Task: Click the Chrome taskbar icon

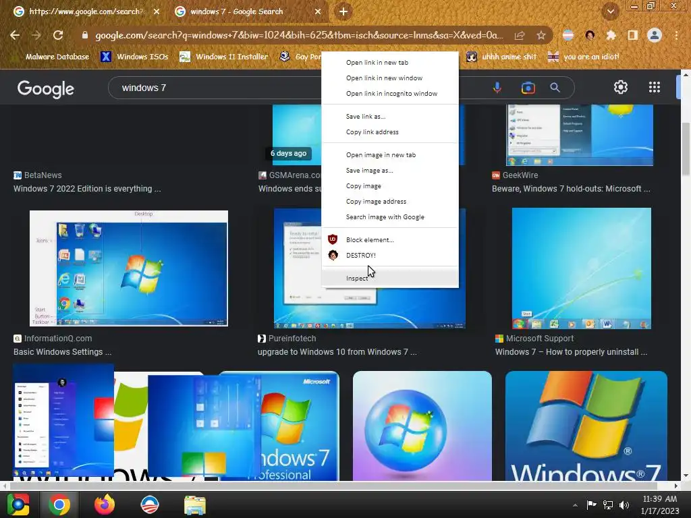Action: pyautogui.click(x=59, y=505)
